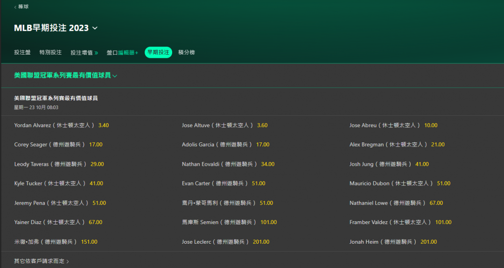
Task: Pick Corey Seager odds 17.00
Action: click(58, 144)
